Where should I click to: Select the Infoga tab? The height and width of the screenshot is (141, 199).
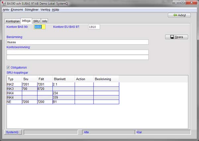(26, 21)
